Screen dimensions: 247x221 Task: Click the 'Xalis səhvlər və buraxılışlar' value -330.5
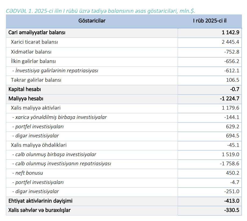coord(231,210)
